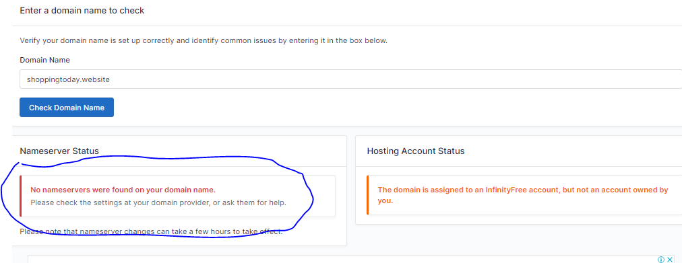Click the nameserver changes note text
682x263 pixels.
coord(152,232)
